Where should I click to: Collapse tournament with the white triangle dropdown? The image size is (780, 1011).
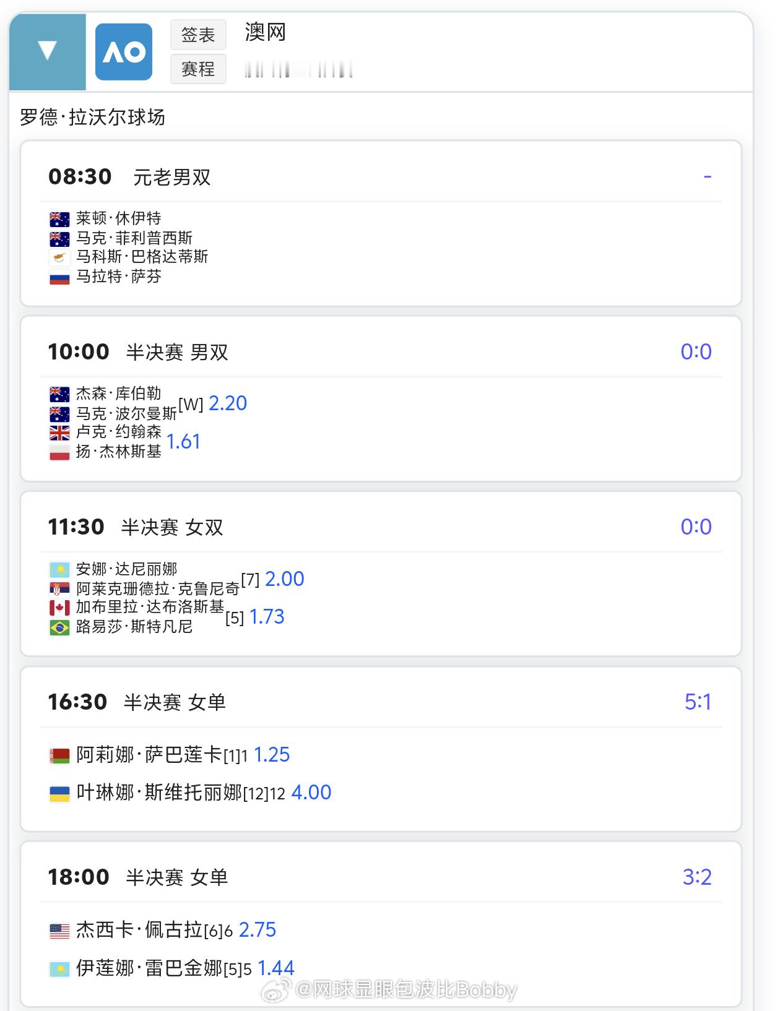(x=47, y=51)
